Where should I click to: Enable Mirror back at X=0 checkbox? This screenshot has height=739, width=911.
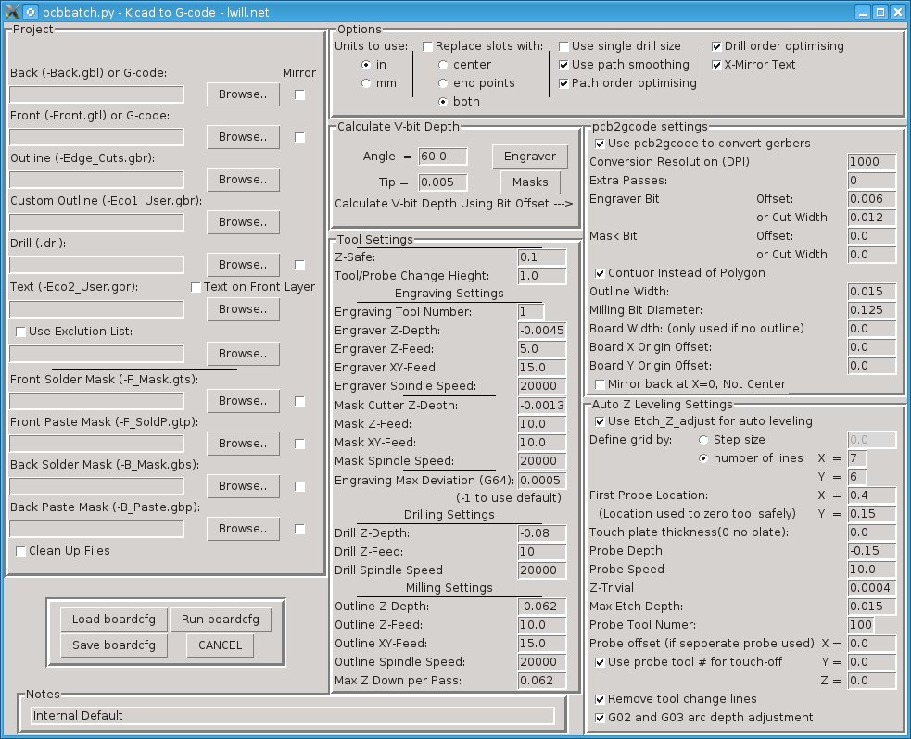[x=600, y=384]
